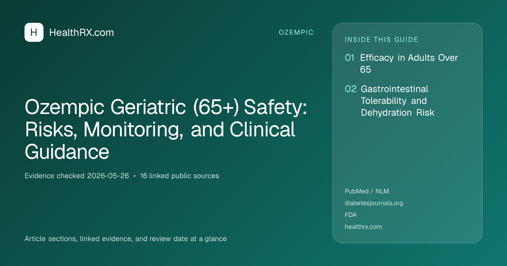Click the healthrx.com source entry
The width and height of the screenshot is (507, 266).
363,227
